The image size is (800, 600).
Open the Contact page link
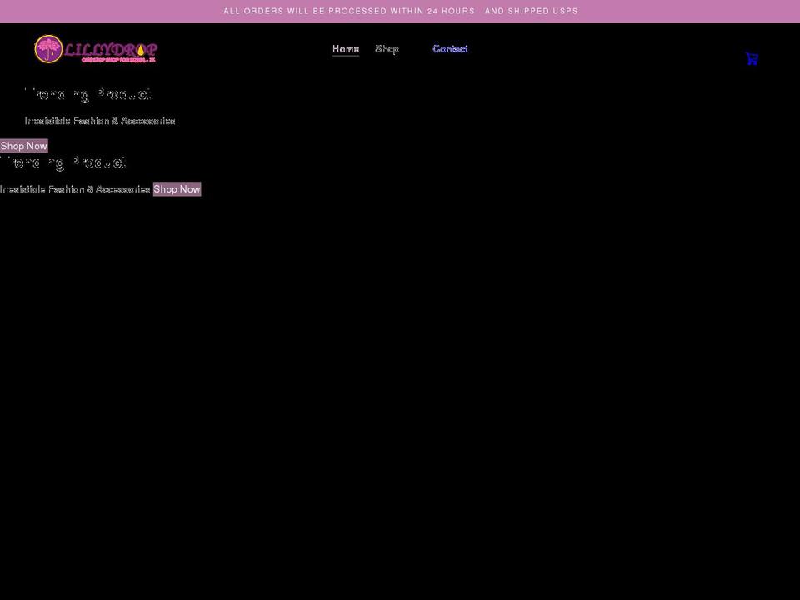[x=450, y=49]
